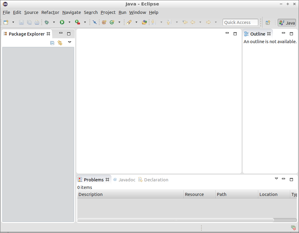Click the New wizard toolbar icon
Viewport: 299px width, 233px height.
point(6,22)
